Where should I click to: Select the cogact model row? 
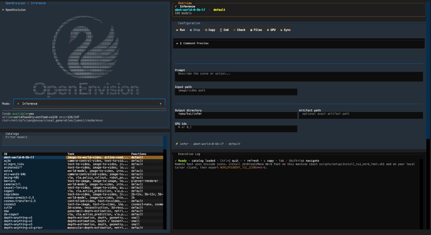point(82,191)
